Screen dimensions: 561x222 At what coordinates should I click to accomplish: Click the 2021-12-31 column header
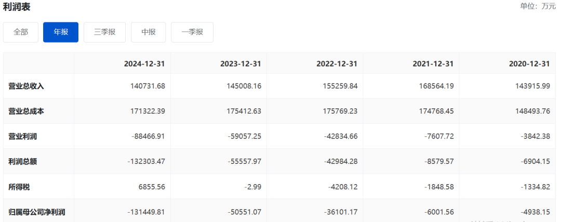433,64
